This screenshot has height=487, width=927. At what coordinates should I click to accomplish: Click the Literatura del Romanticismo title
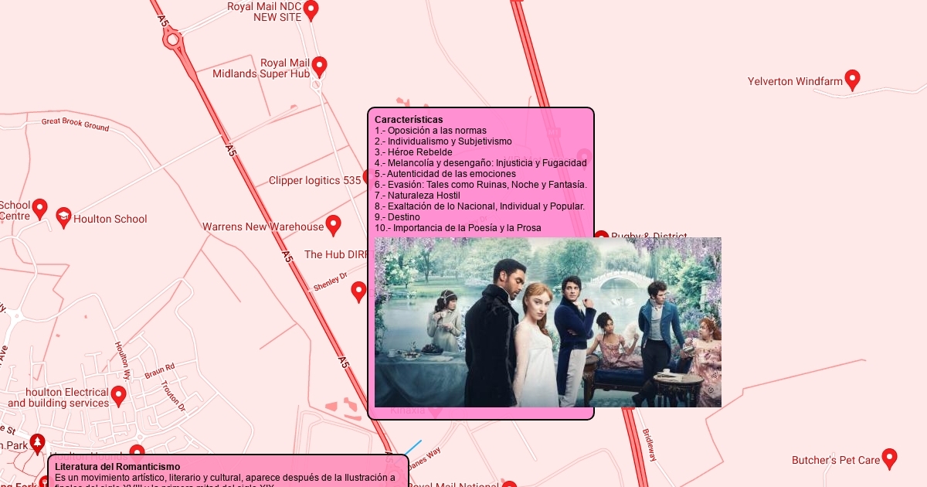[x=117, y=467]
